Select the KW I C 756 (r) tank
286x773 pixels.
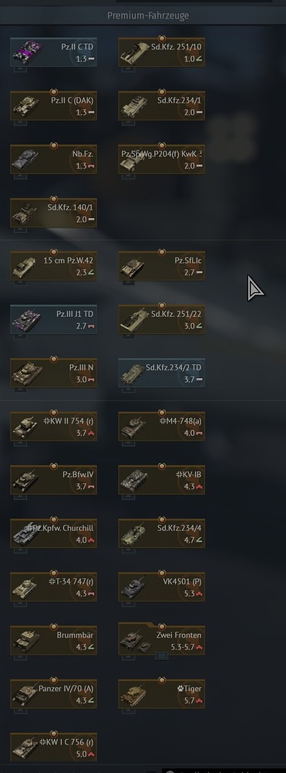tap(53, 747)
